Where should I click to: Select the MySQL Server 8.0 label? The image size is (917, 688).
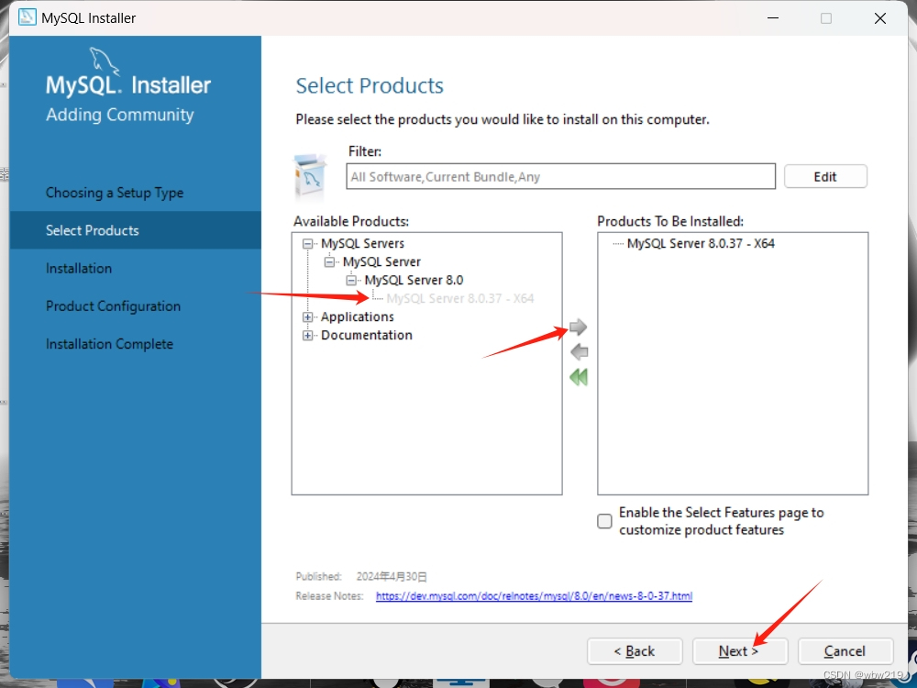[x=414, y=280]
